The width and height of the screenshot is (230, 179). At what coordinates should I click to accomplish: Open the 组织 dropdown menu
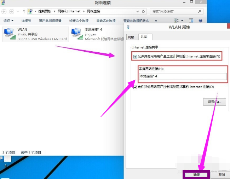[x=8, y=21]
